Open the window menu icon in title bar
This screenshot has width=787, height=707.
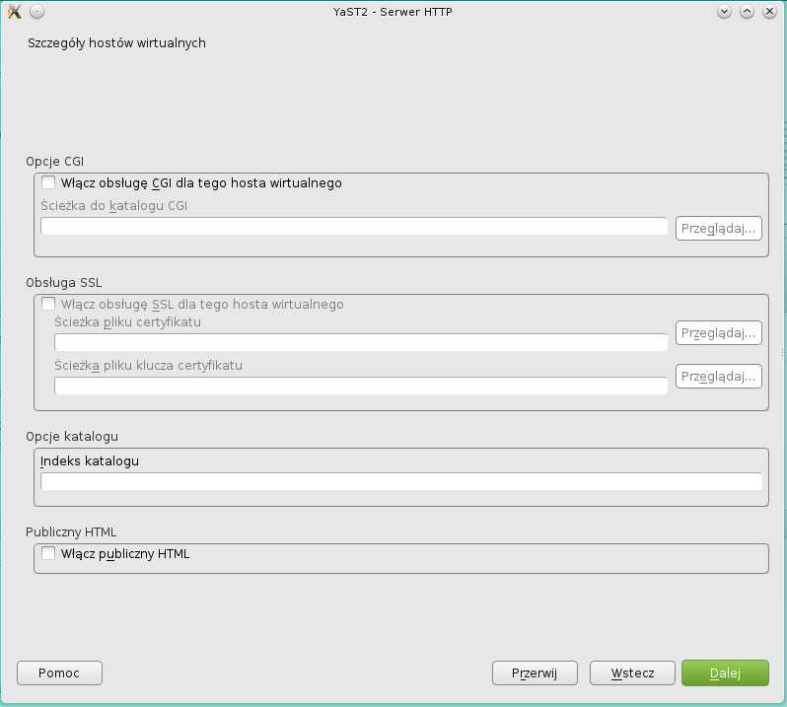point(14,12)
